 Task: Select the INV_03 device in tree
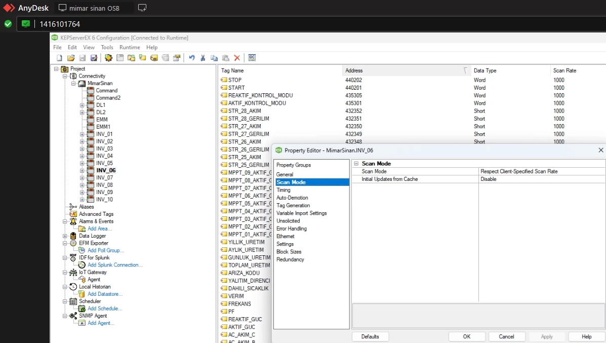tap(104, 149)
